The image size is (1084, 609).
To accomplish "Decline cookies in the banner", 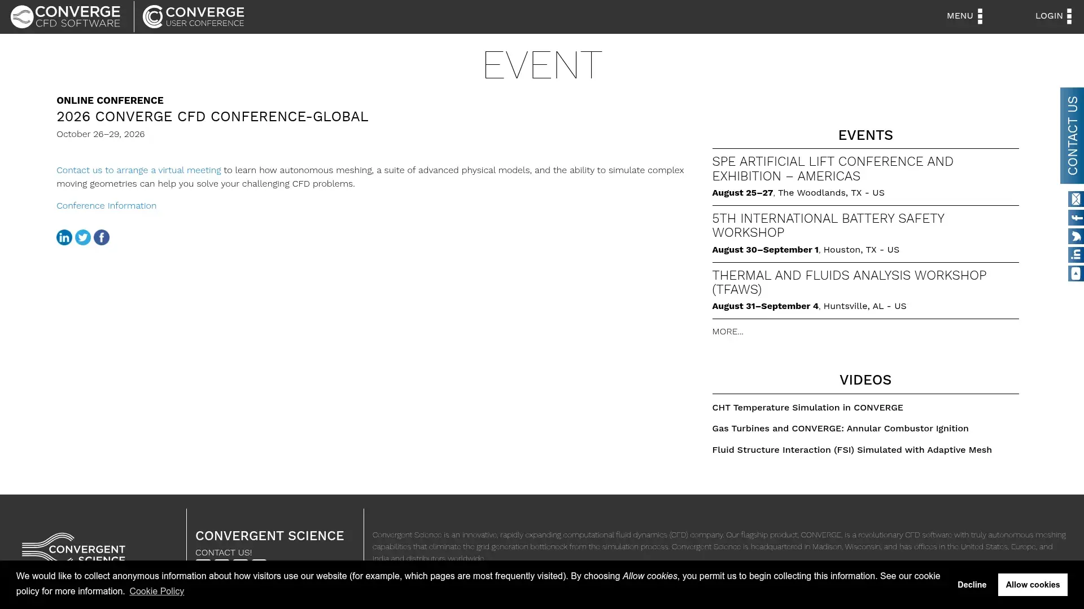I will coord(972,585).
